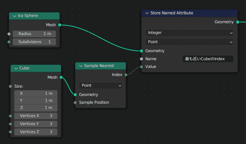246x144 pixels.
Task: Click the Subdivisions value field
Action: (x=34, y=42)
